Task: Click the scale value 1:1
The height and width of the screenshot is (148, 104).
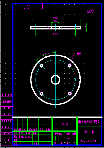Action: tap(74, 139)
